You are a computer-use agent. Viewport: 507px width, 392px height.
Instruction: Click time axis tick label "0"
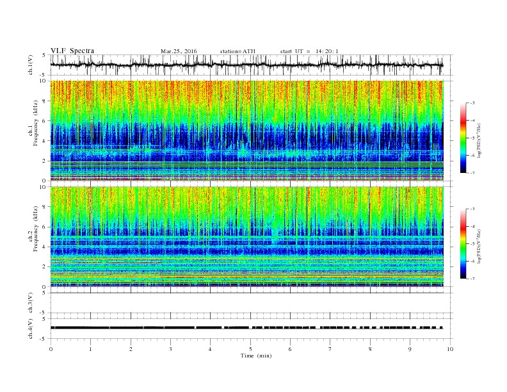pos(51,349)
